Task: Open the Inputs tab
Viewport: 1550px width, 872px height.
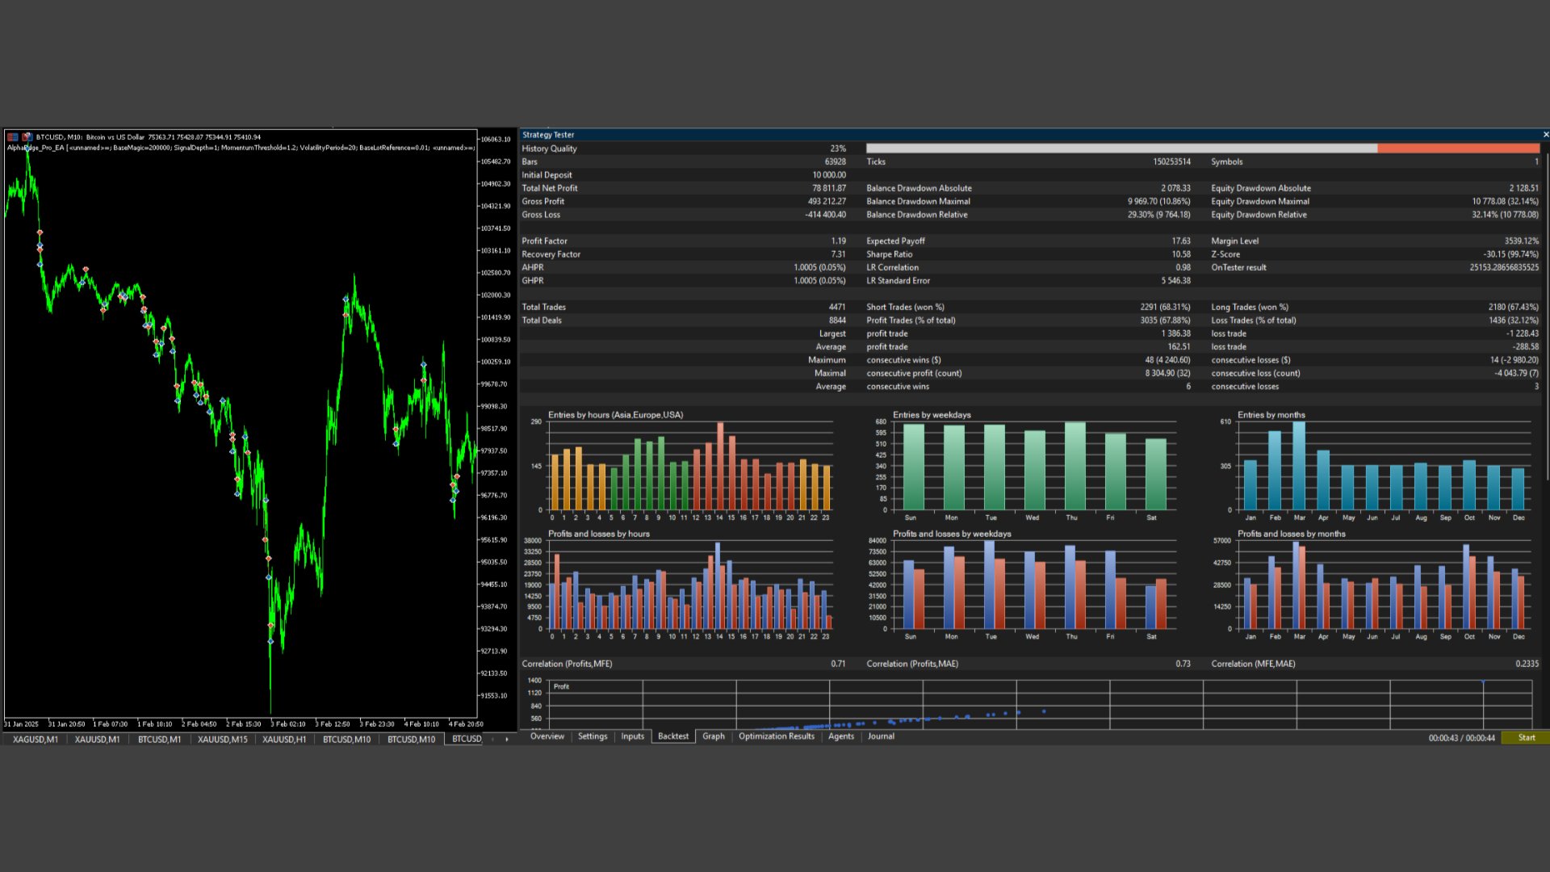Action: pos(632,736)
